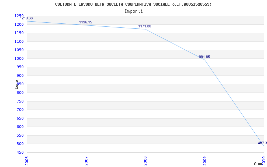267x167 pixels.
Task: Click the 2010 x-axis year label
Action: pos(264,161)
